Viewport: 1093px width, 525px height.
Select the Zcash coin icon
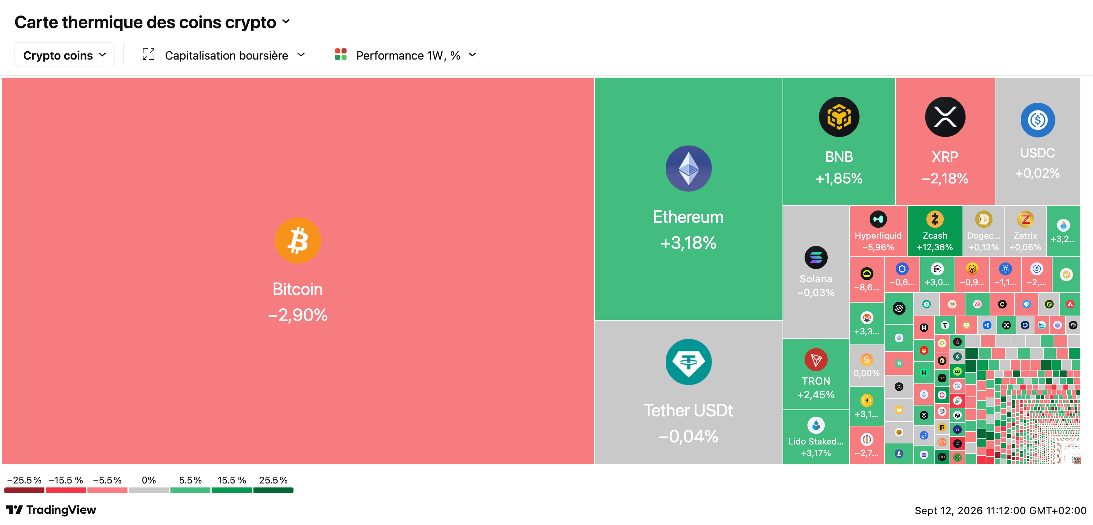[934, 219]
